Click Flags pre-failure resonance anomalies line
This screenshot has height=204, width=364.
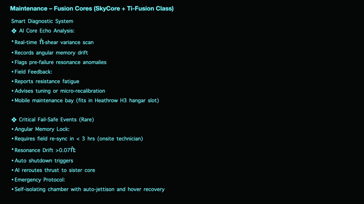point(60,62)
